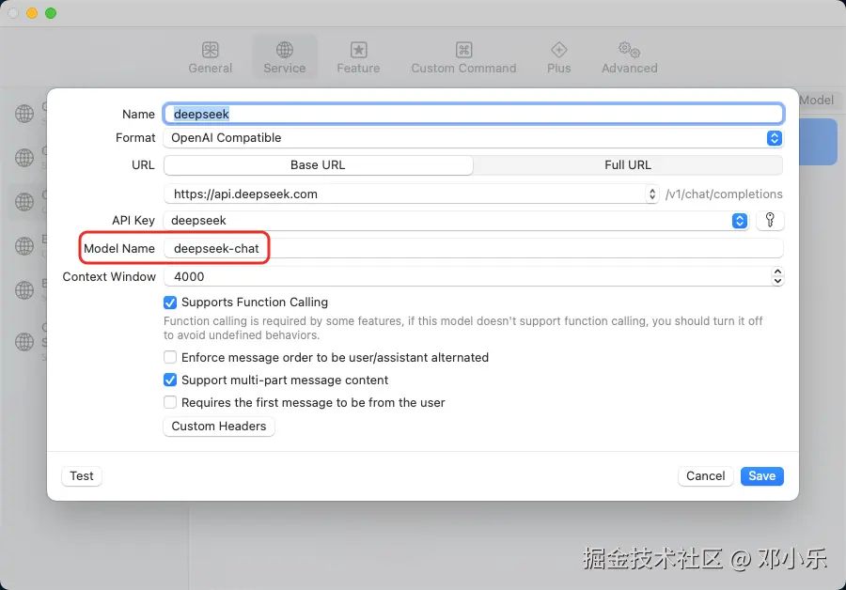
Task: Uncheck Support multi-part message content
Action: point(170,380)
